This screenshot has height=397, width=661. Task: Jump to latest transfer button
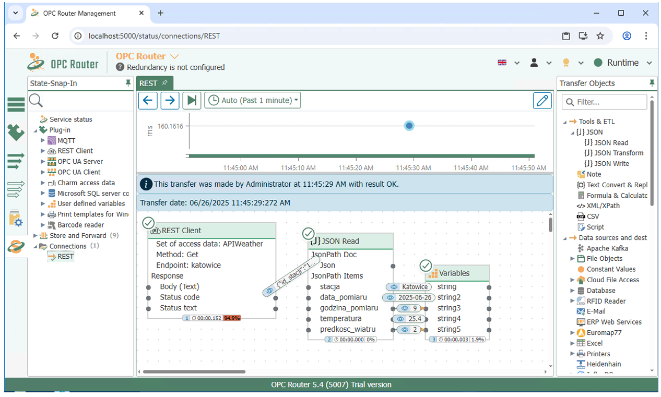pos(192,100)
